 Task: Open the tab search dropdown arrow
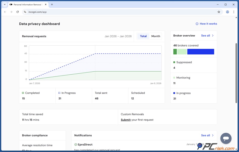(x=5, y=5)
